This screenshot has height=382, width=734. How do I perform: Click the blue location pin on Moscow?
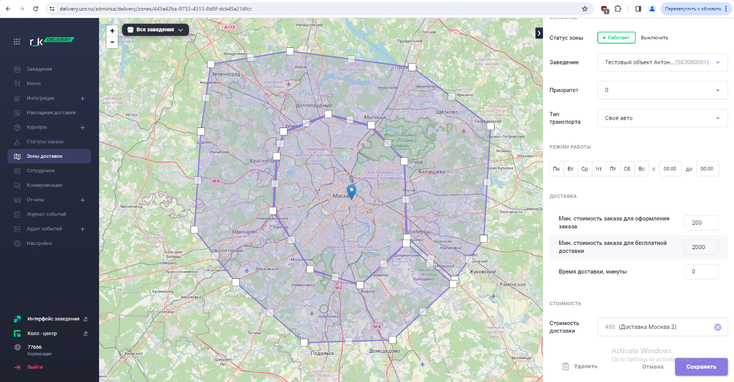click(x=351, y=192)
